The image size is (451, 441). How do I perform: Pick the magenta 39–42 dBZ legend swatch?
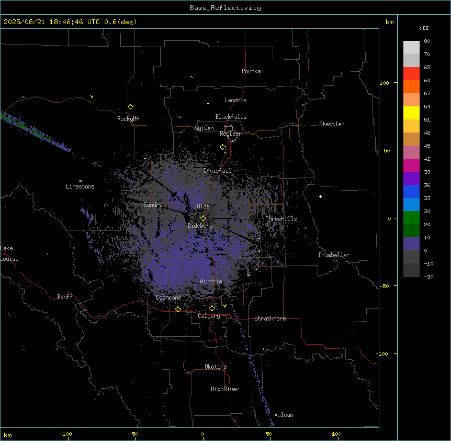click(411, 165)
